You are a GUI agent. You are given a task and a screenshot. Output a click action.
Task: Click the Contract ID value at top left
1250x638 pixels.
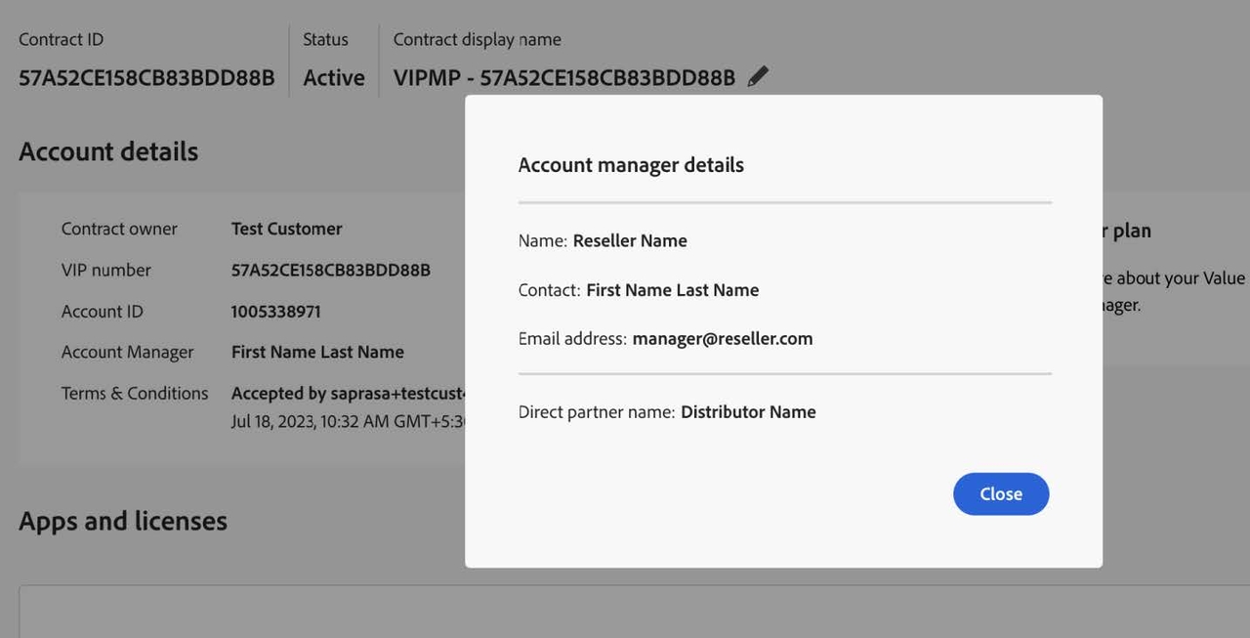[x=146, y=78]
